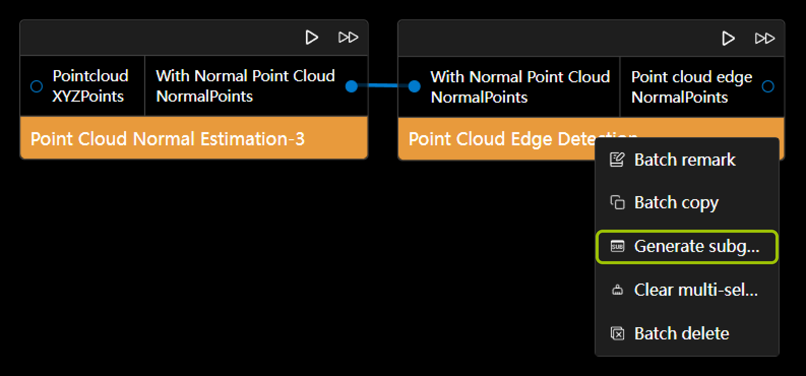
Task: Click the Batch remark icon
Action: 617,160
